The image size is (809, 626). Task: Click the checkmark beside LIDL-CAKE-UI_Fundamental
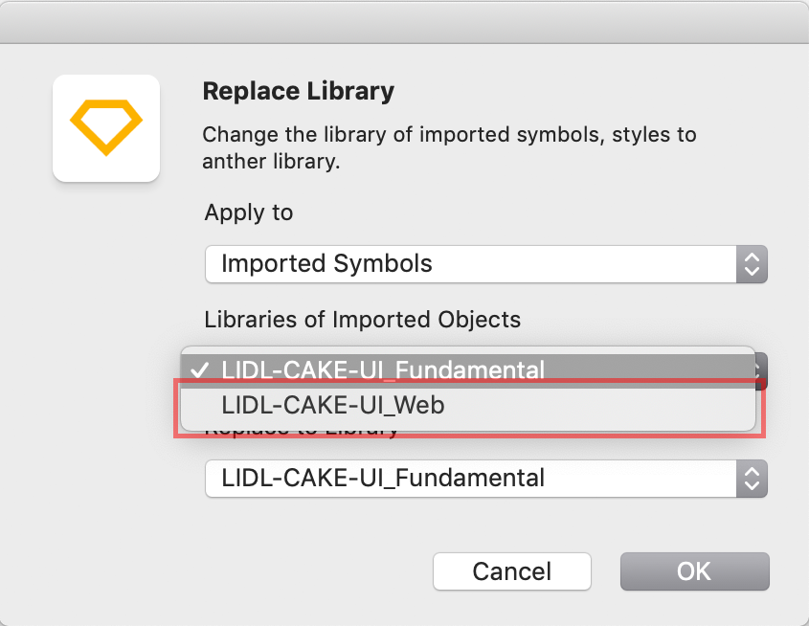pos(200,370)
